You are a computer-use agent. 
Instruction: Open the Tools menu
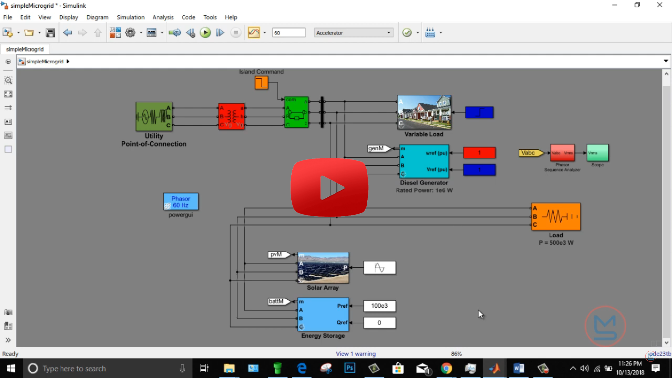pos(210,17)
